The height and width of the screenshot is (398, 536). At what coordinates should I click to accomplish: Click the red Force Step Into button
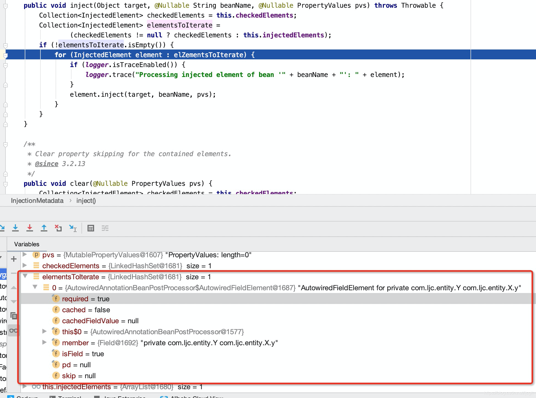(30, 228)
